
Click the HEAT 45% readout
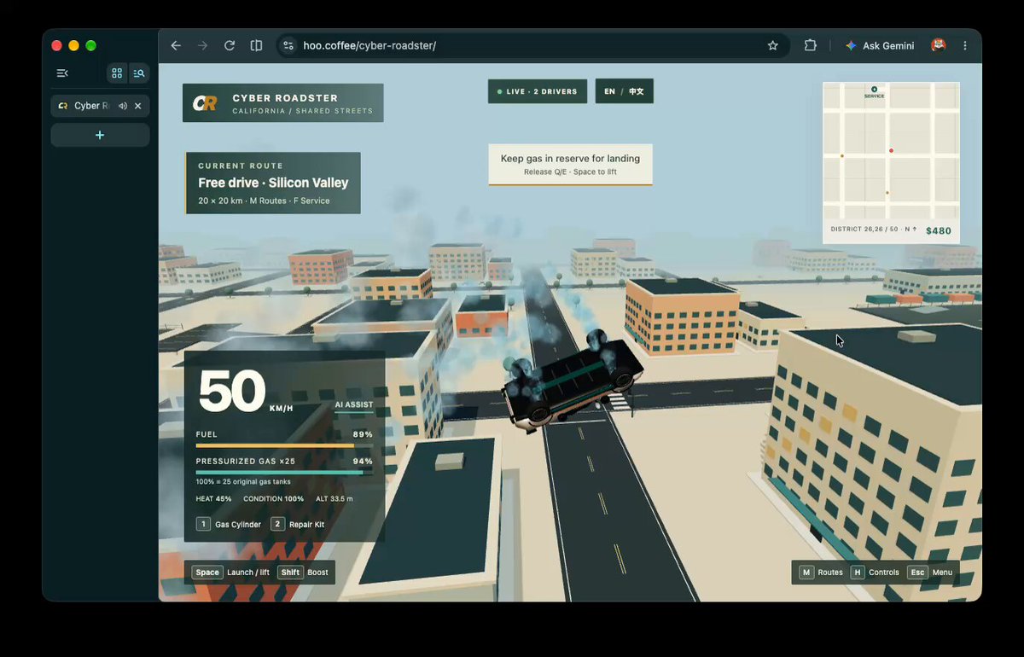click(x=213, y=498)
